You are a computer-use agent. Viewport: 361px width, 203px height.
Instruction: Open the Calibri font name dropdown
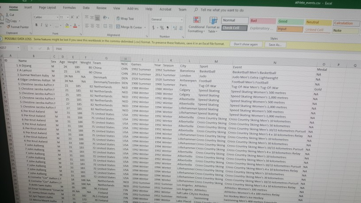click(x=58, y=17)
